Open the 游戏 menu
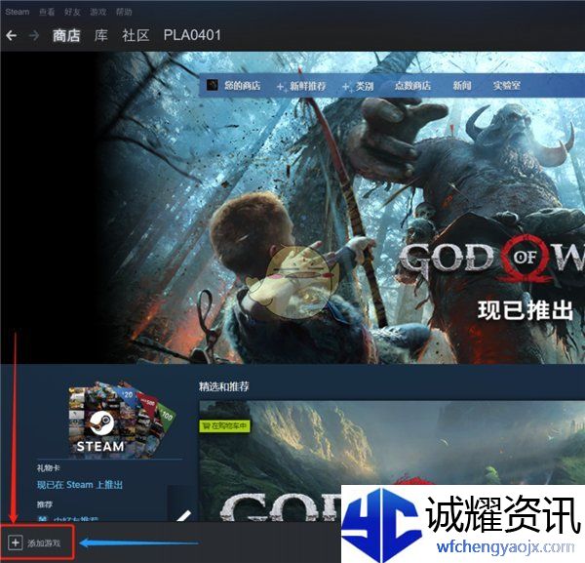This screenshot has width=585, height=563. click(98, 12)
